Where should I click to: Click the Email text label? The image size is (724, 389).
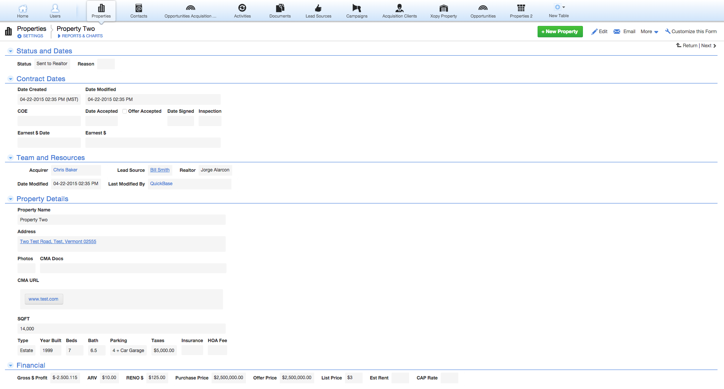(x=629, y=32)
